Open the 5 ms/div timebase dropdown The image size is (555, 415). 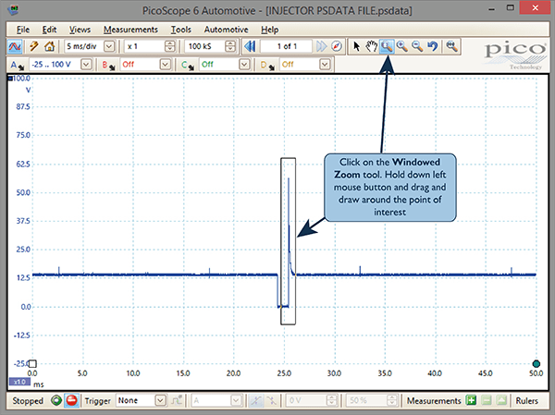pyautogui.click(x=109, y=46)
